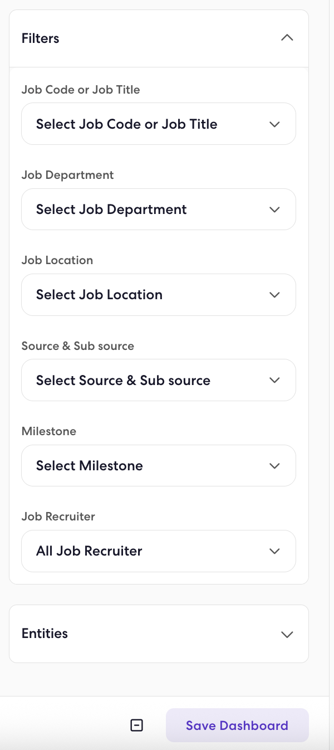Screen dimensions: 334x750
Task: Open the Select Job Location dropdown
Action: point(159,295)
